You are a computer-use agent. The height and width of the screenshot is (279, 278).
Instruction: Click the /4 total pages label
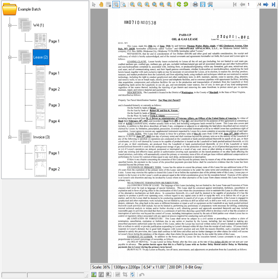259,4
